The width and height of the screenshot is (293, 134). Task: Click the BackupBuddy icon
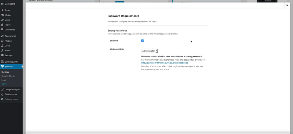click(2, 62)
